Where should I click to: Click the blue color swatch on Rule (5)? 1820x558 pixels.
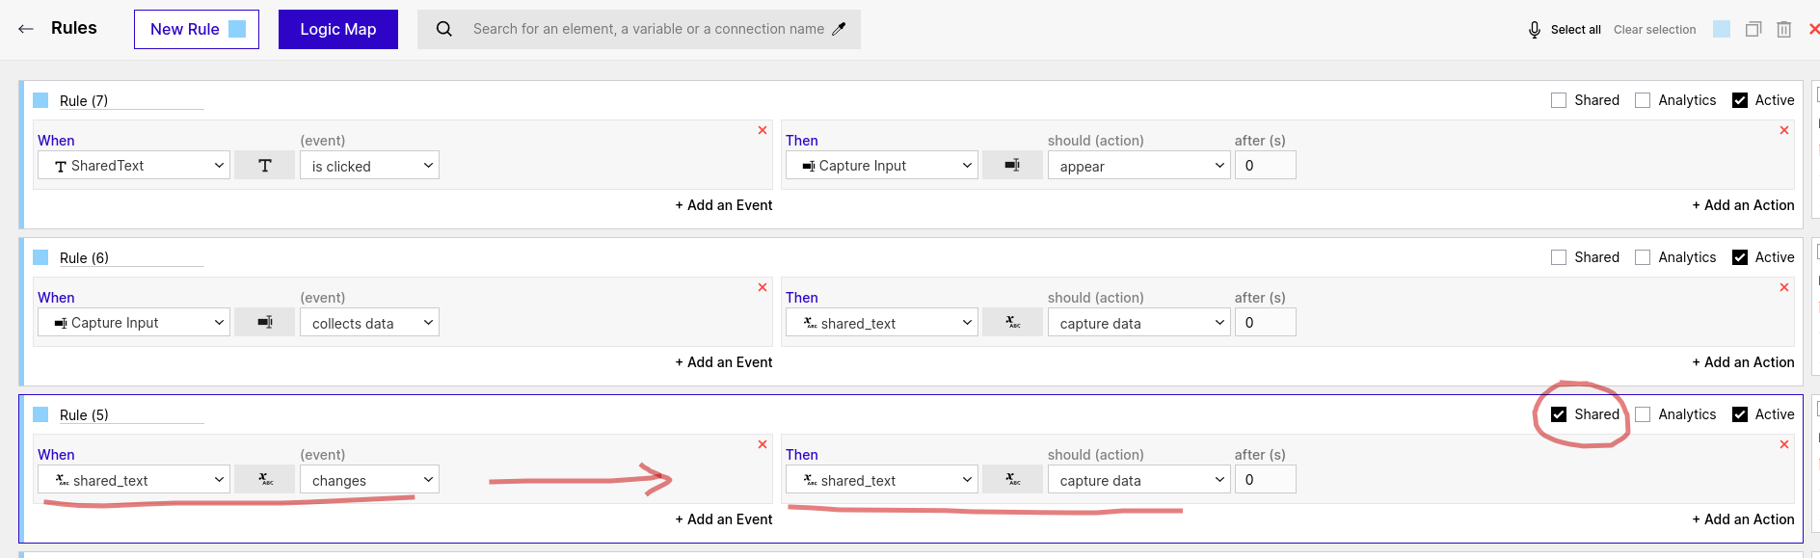pyautogui.click(x=40, y=414)
